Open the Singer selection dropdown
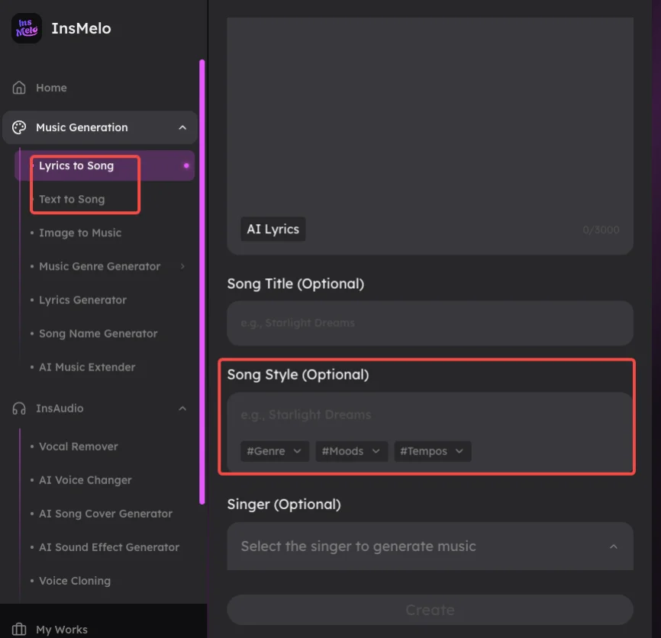The width and height of the screenshot is (661, 638). (x=430, y=546)
